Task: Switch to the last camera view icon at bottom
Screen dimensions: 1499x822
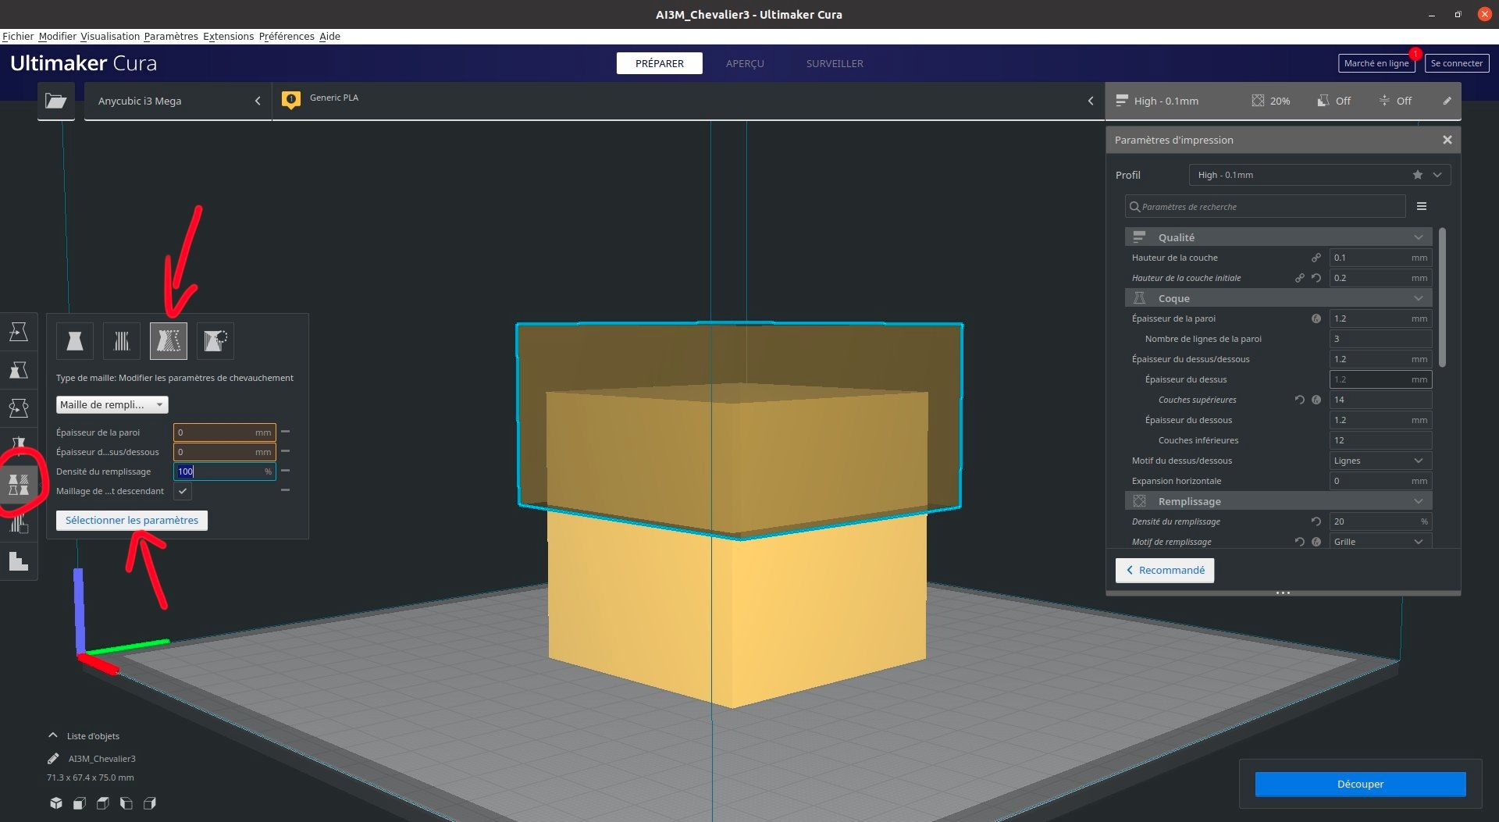Action: 150,803
